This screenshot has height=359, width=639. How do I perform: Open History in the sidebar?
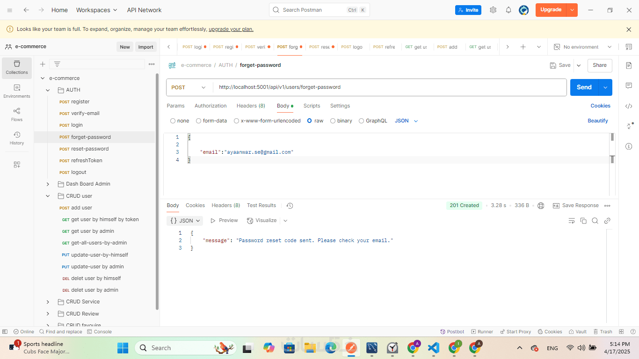17,138
